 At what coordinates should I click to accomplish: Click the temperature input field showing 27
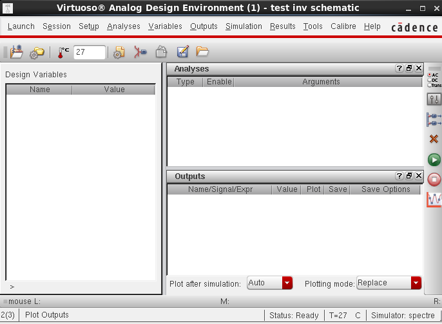90,52
